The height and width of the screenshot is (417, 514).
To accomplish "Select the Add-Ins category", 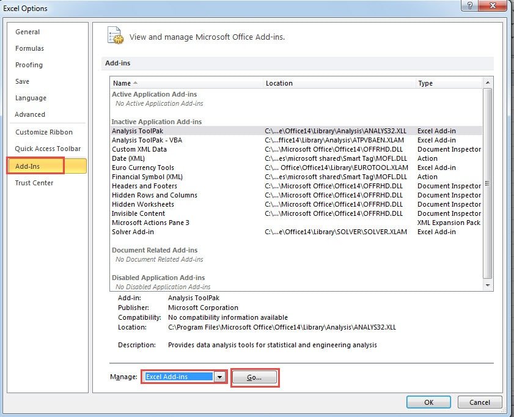I will [x=46, y=166].
